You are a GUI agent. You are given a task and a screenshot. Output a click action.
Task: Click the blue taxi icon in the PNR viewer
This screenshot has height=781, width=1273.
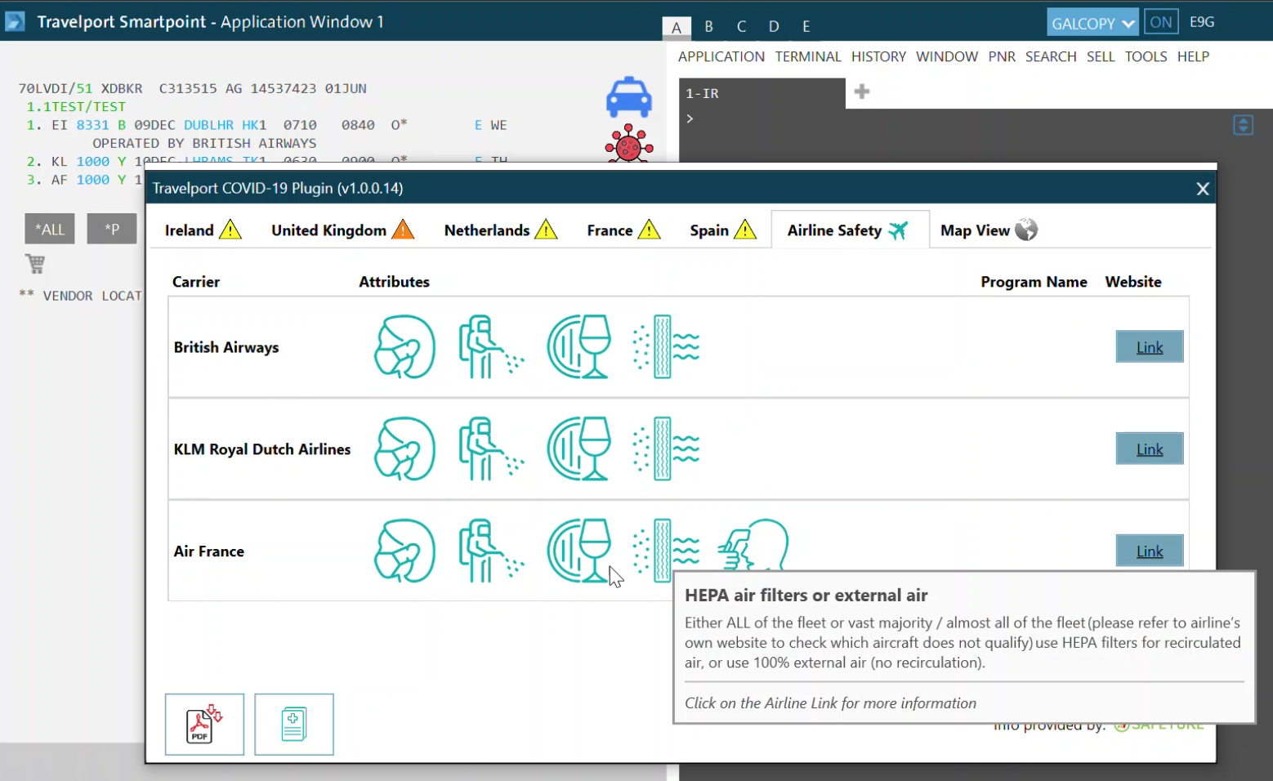(x=628, y=96)
